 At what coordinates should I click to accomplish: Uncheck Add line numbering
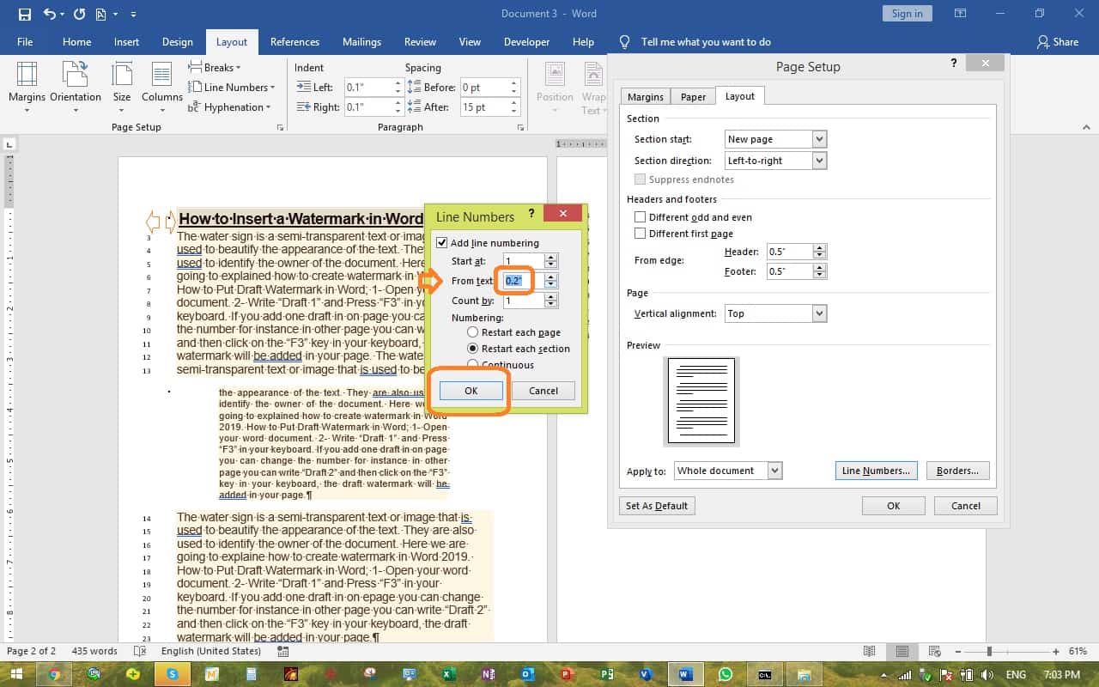pos(441,242)
